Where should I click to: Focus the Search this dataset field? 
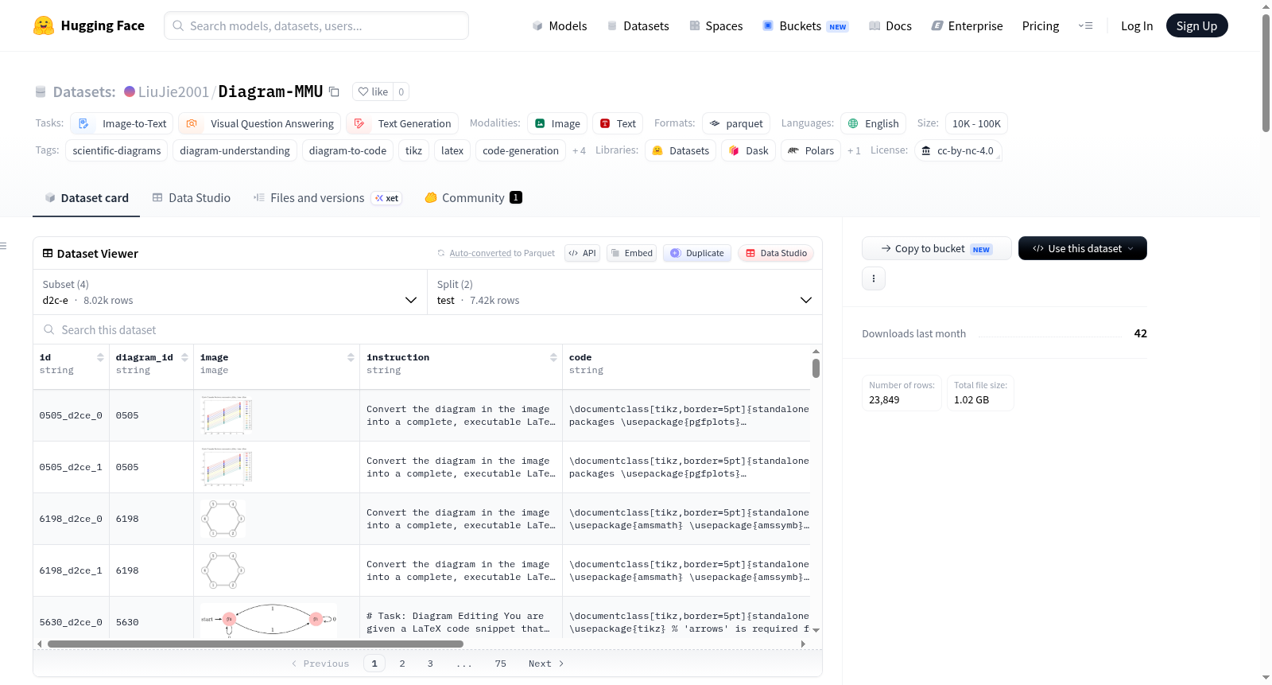tap(428, 329)
